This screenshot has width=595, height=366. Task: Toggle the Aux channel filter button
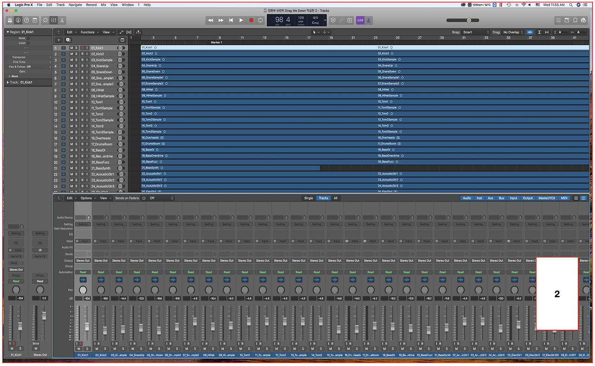[x=490, y=198]
